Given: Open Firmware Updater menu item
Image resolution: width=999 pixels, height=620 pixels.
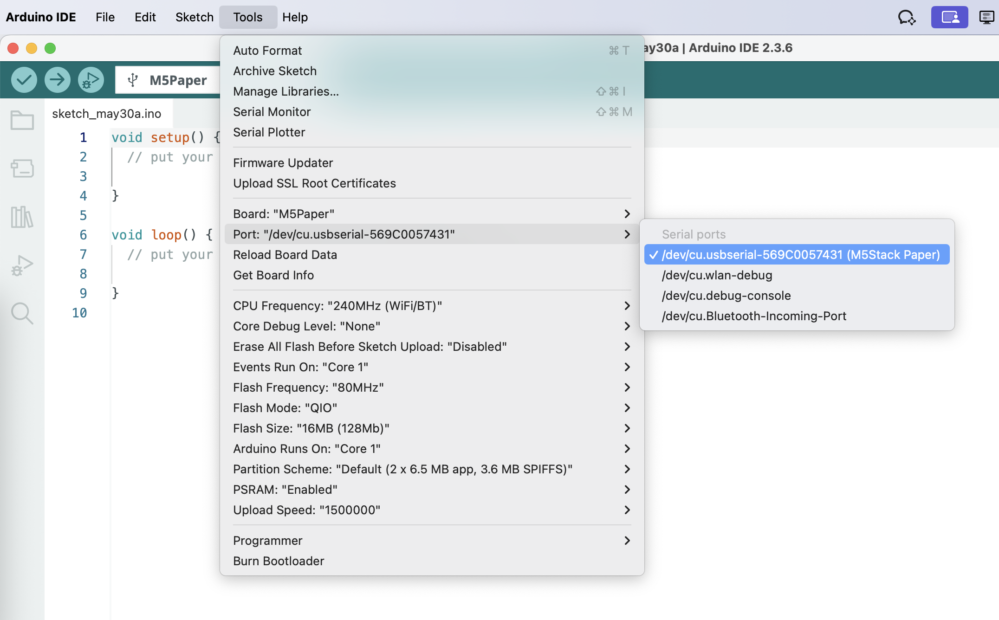Looking at the screenshot, I should [x=432, y=162].
